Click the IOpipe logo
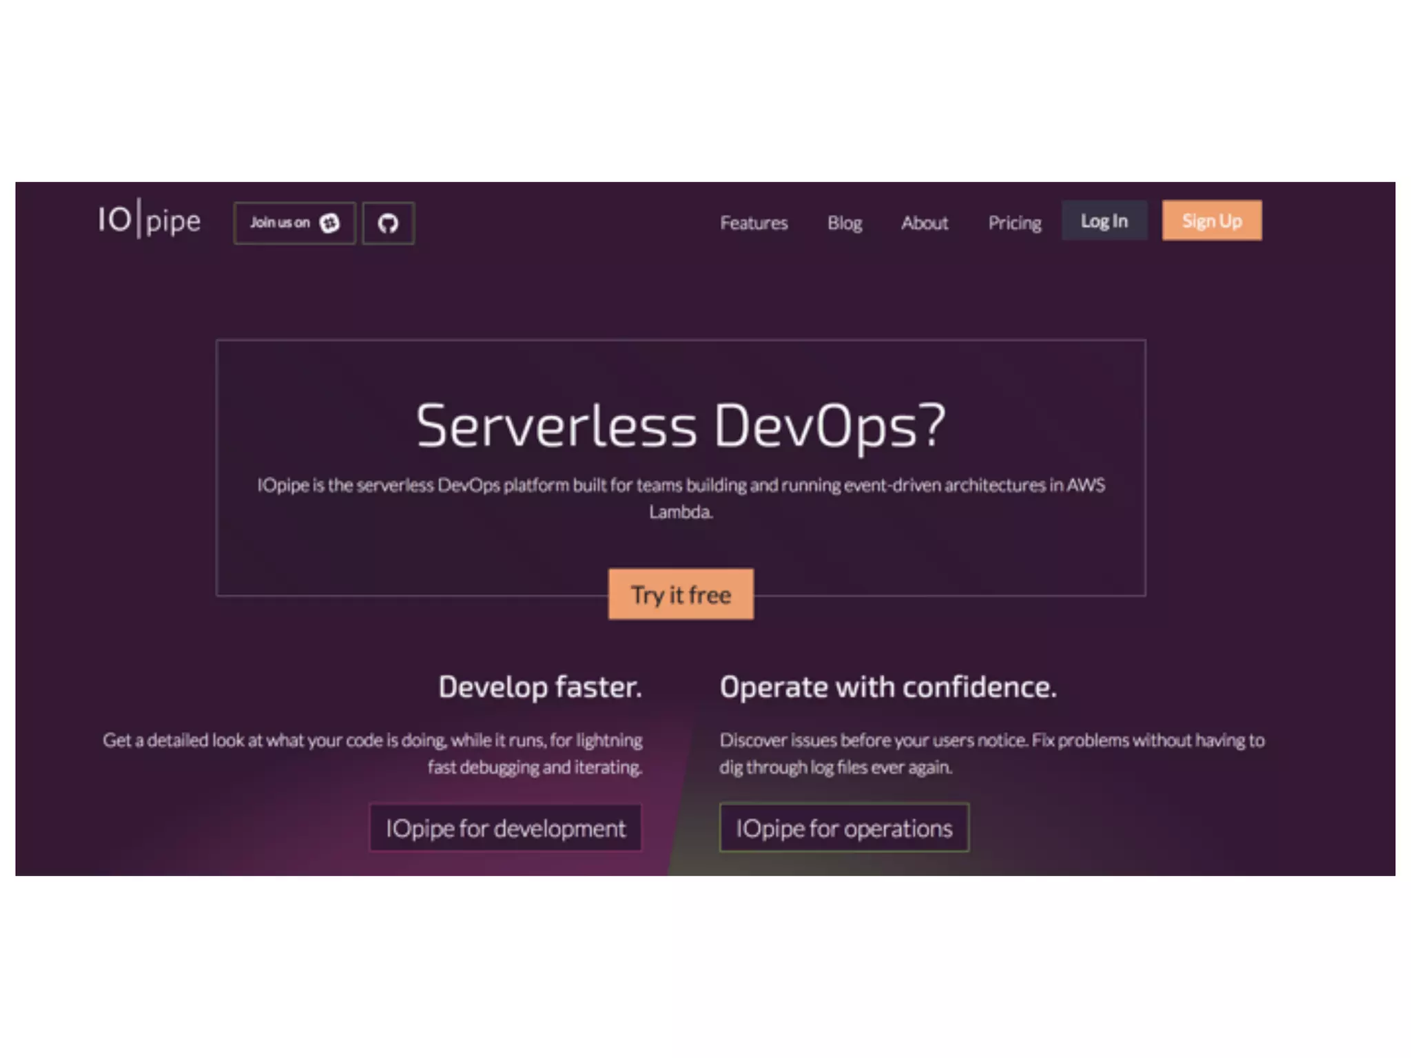Screen dimensions: 1411x1058 pos(149,220)
